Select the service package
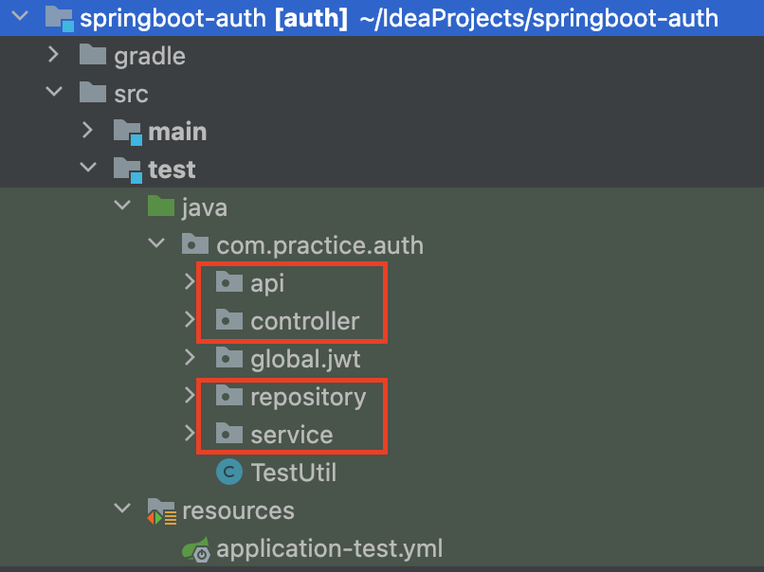 [x=274, y=435]
